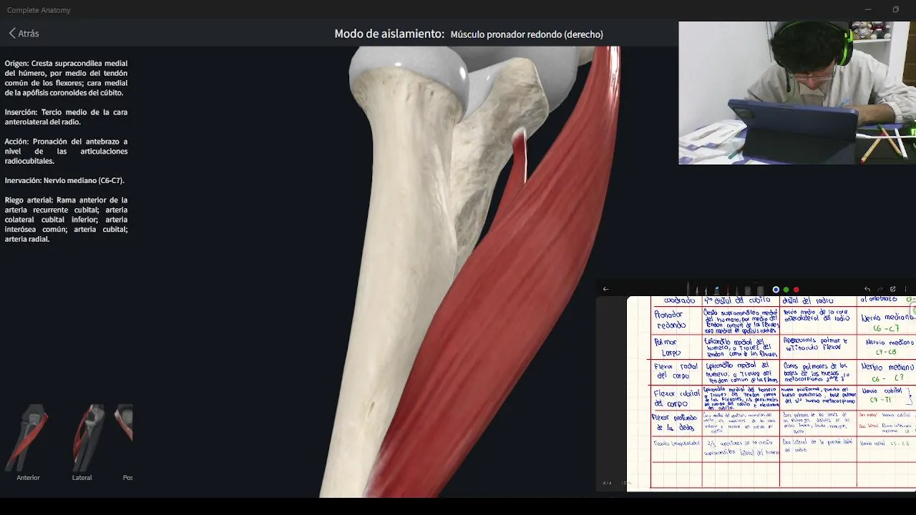Click 'Inervación: Nervio mediano (C6-C7).' text
The width and height of the screenshot is (916, 515).
(x=64, y=180)
